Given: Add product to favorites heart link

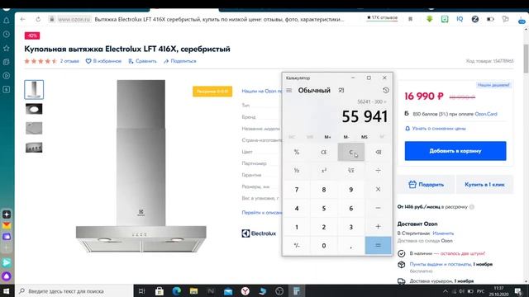Looking at the screenshot, I should point(103,61).
